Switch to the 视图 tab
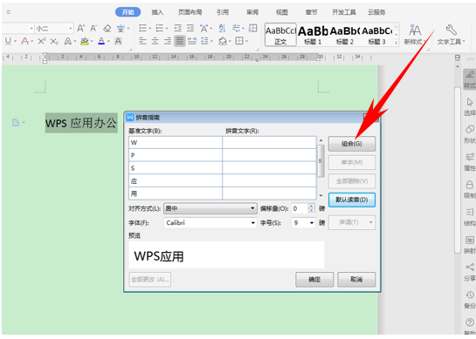 282,12
